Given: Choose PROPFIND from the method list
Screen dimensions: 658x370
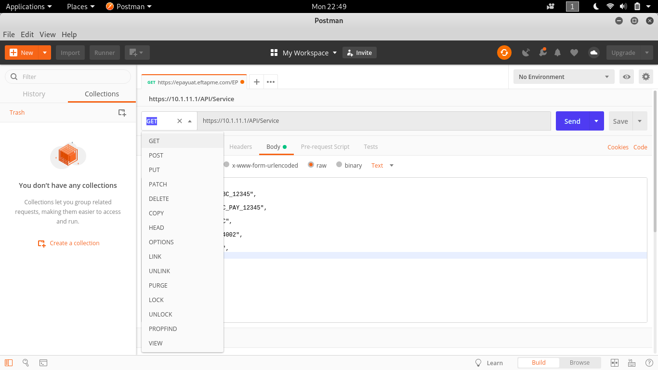Looking at the screenshot, I should click(x=183, y=329).
